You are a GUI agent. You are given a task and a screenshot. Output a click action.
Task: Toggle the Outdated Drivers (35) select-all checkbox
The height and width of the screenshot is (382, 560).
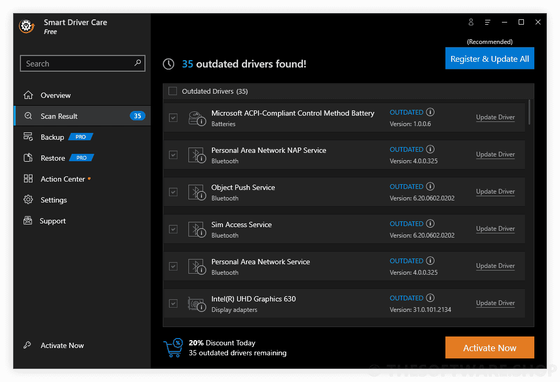click(173, 91)
